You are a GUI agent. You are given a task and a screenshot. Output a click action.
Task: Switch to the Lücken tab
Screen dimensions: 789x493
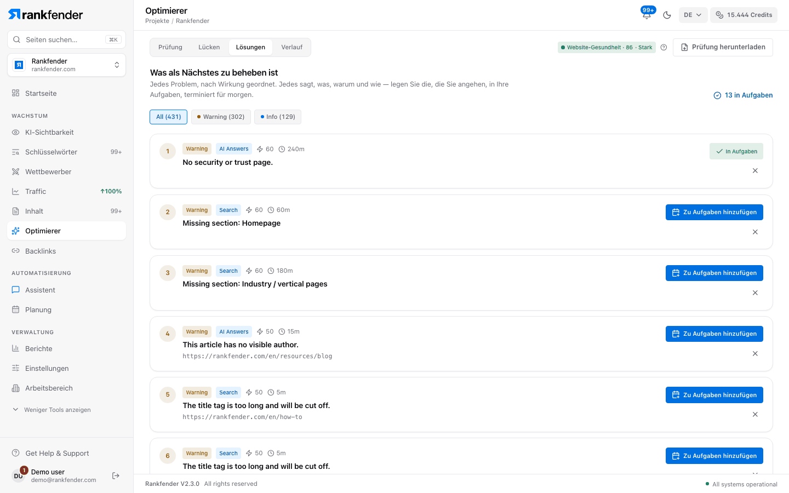(209, 47)
